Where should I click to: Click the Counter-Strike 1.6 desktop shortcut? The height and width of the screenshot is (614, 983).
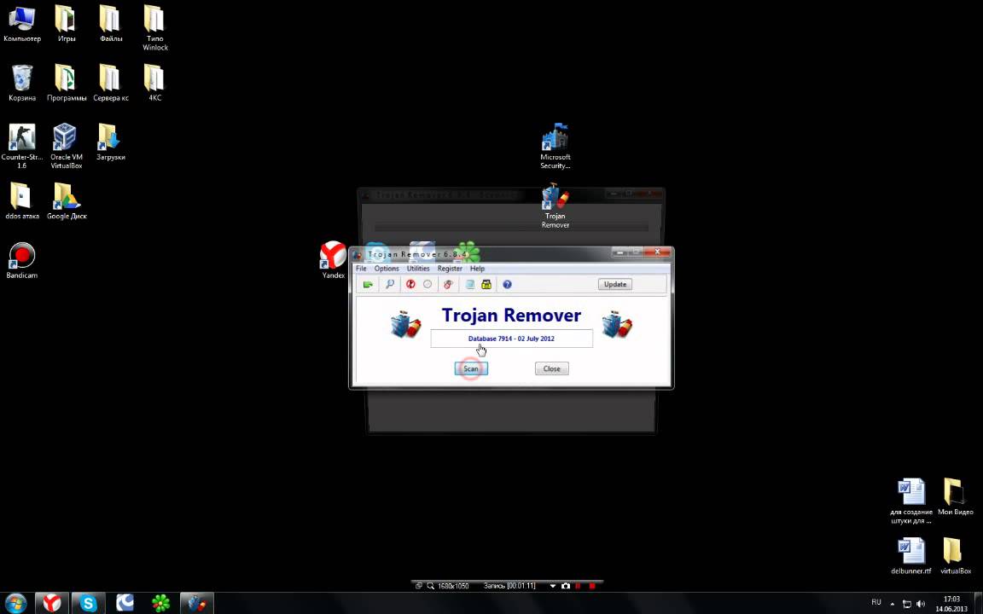pyautogui.click(x=22, y=146)
